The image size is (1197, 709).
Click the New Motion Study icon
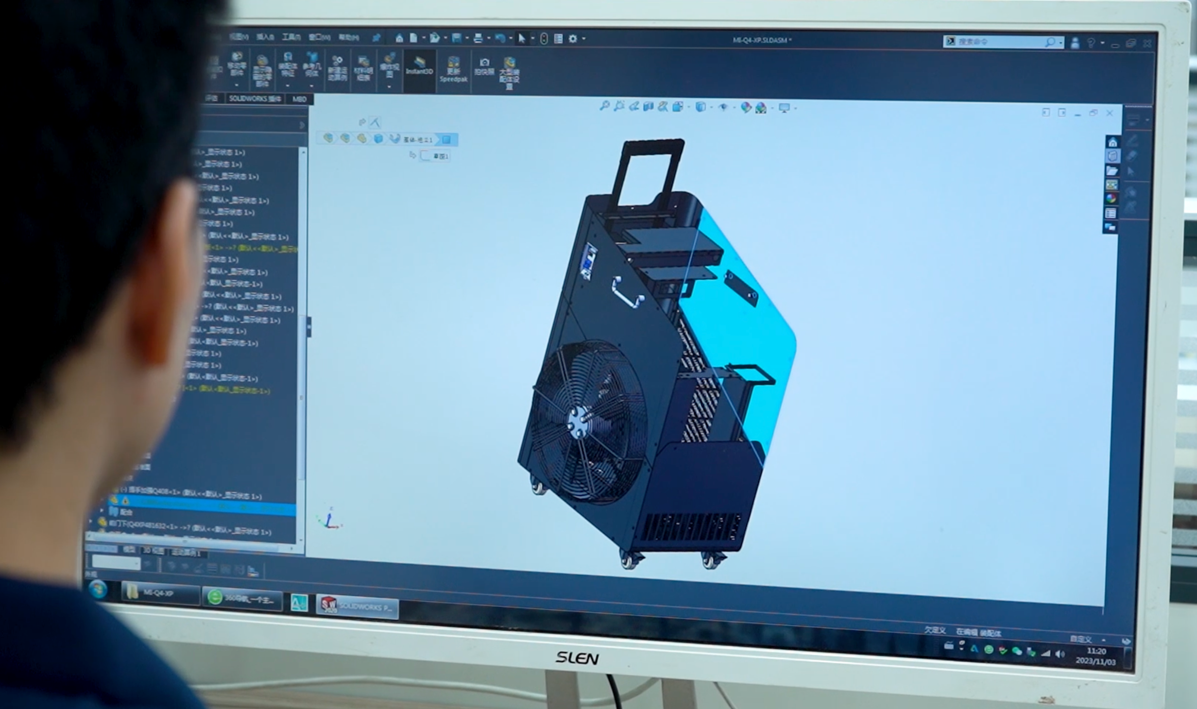[x=337, y=68]
